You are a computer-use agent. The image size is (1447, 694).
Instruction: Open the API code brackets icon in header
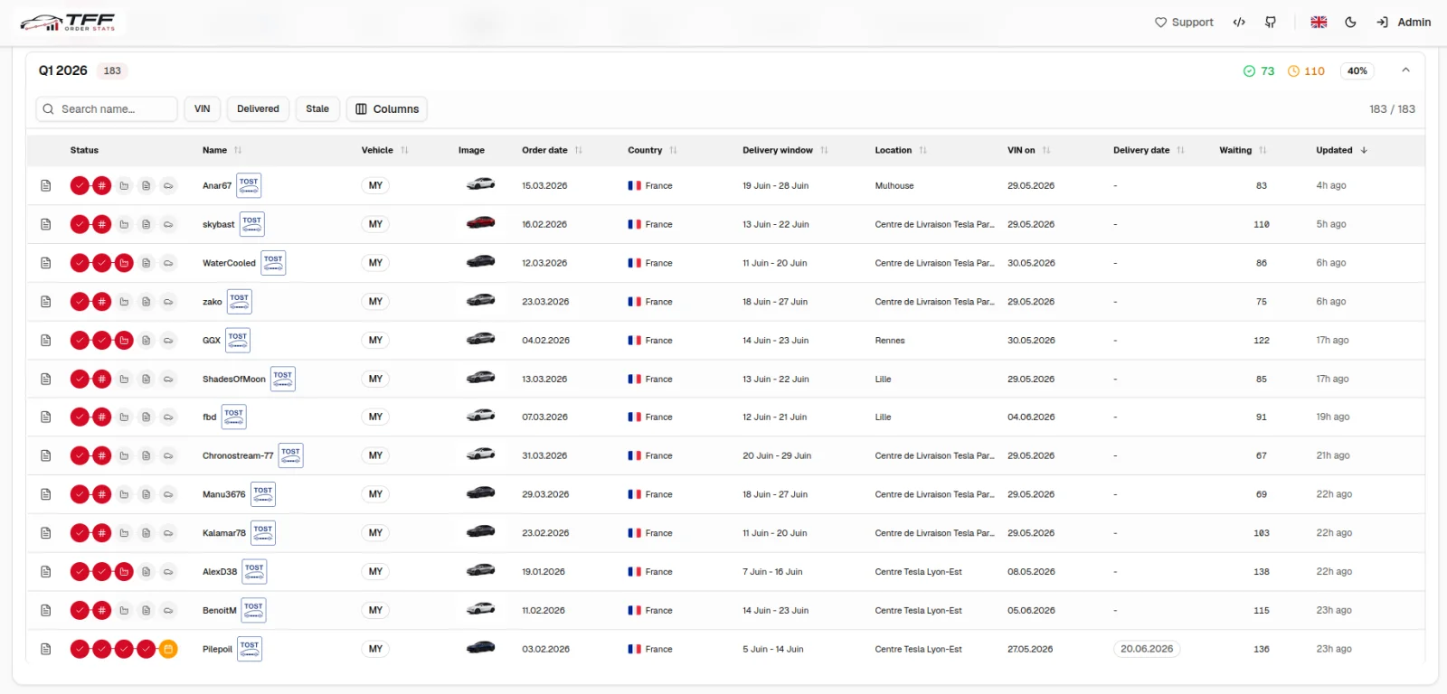[1239, 23]
